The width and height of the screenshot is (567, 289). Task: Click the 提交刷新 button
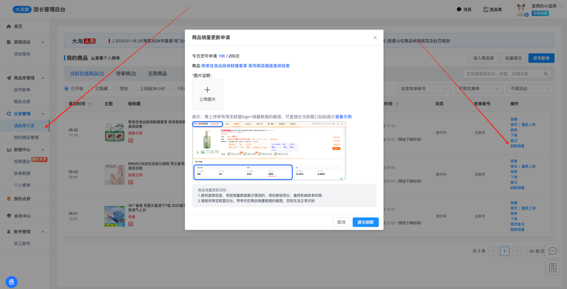(x=365, y=222)
